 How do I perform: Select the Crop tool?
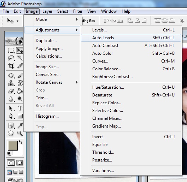click(x=11, y=66)
